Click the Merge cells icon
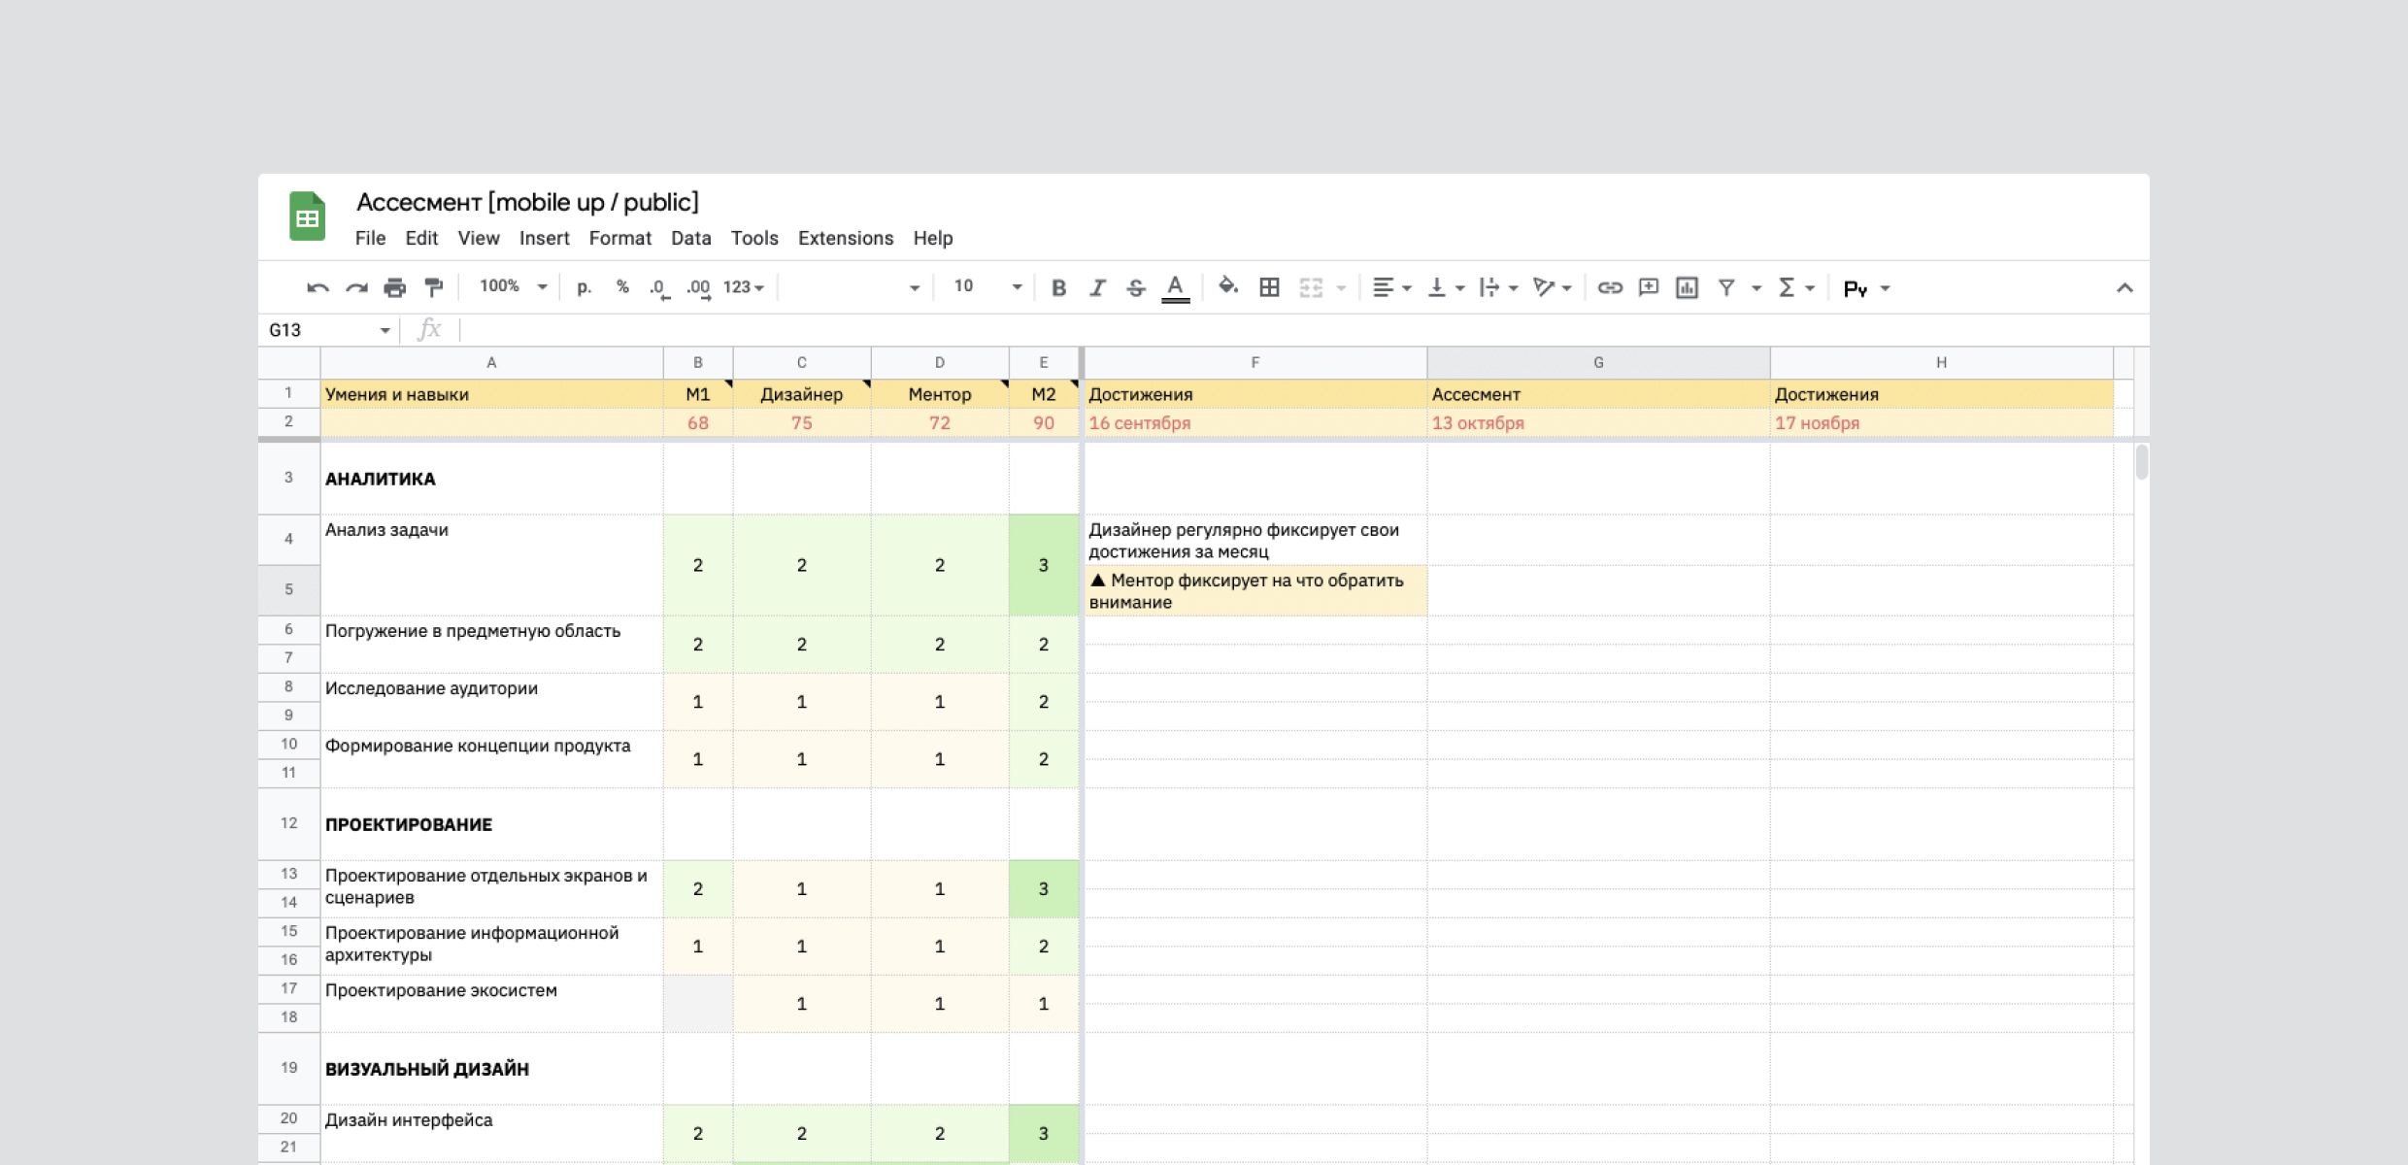The image size is (2408, 1165). (x=1311, y=287)
